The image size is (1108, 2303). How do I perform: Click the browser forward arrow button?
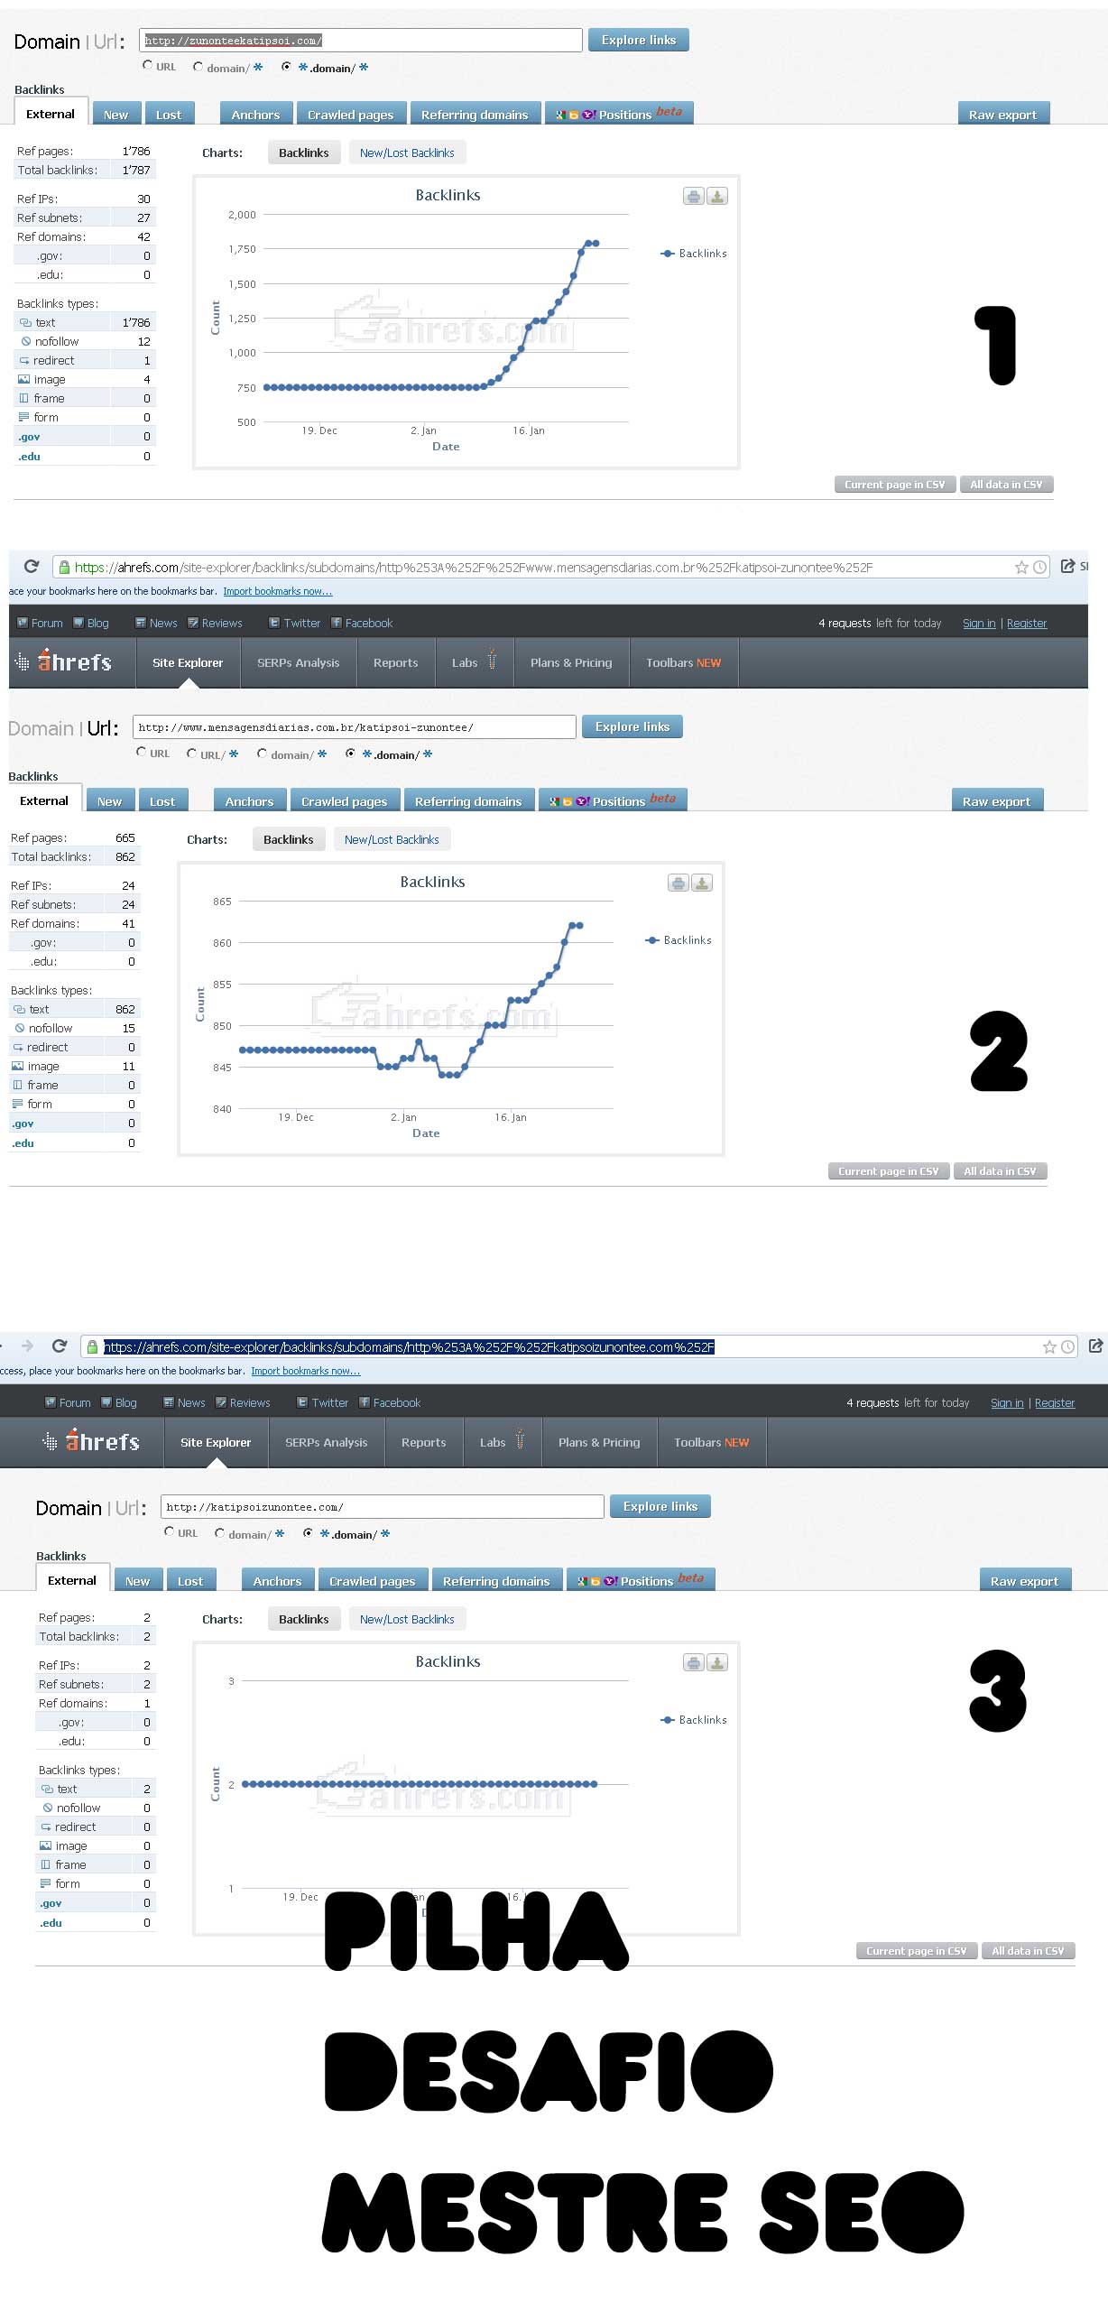click(27, 1346)
